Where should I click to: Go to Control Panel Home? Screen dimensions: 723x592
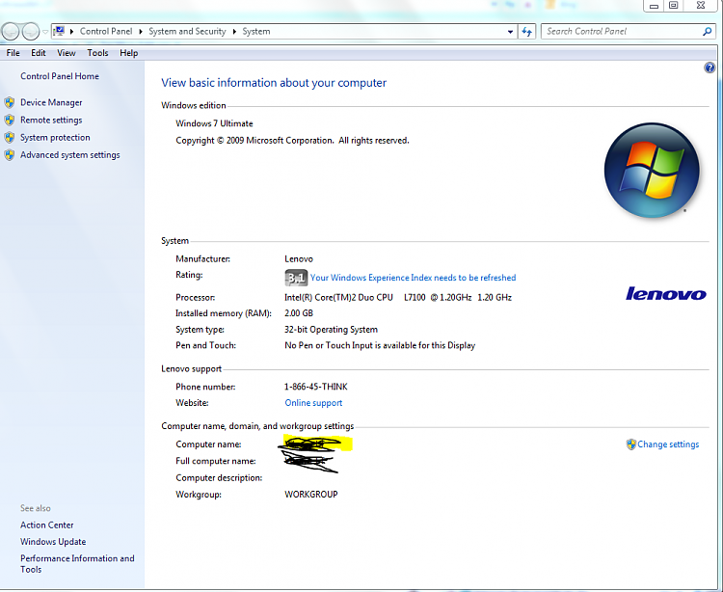[x=60, y=76]
